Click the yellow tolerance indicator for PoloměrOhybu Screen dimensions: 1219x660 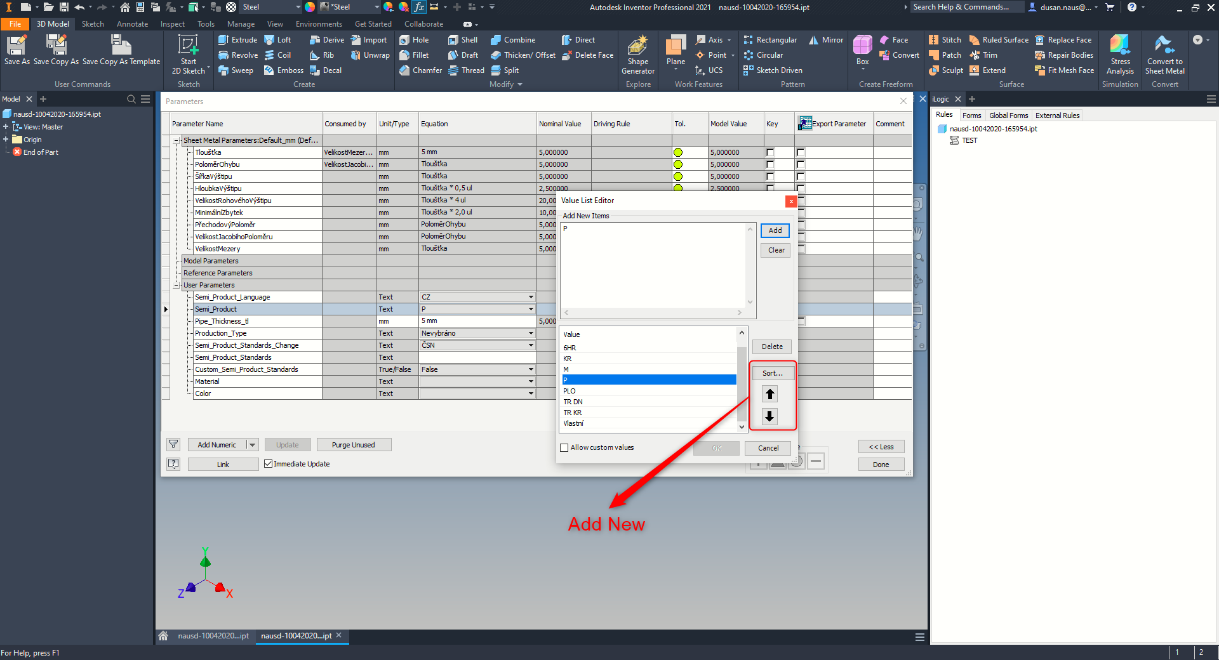pos(679,164)
